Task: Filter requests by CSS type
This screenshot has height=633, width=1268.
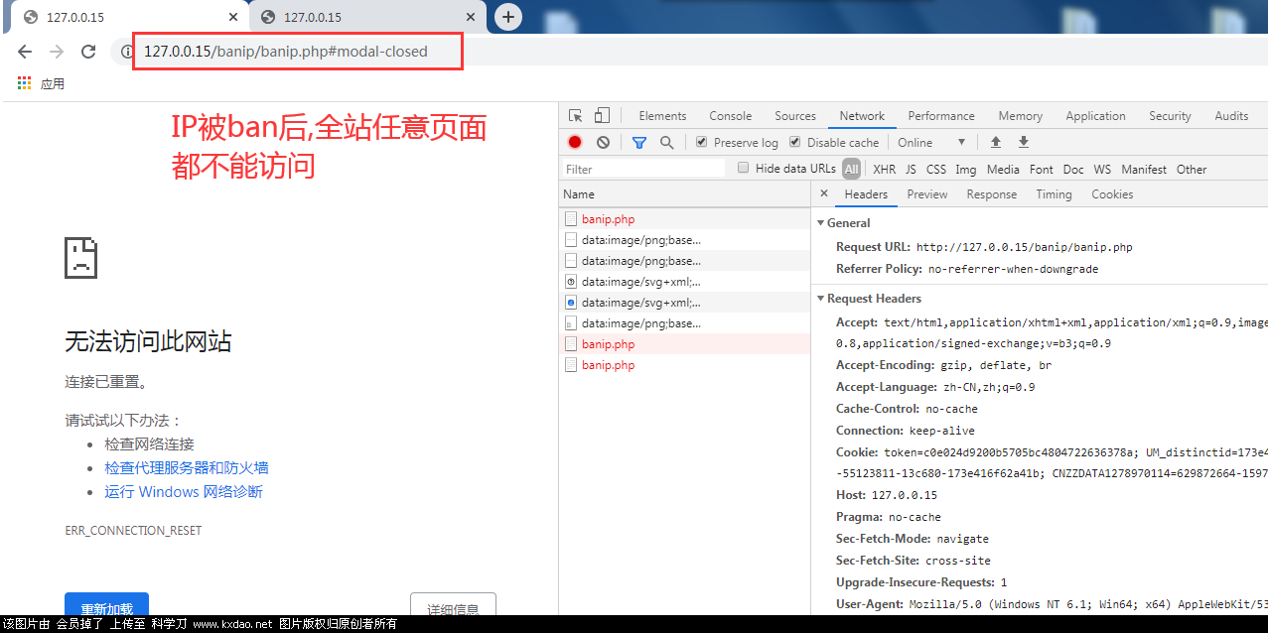Action: (x=936, y=170)
